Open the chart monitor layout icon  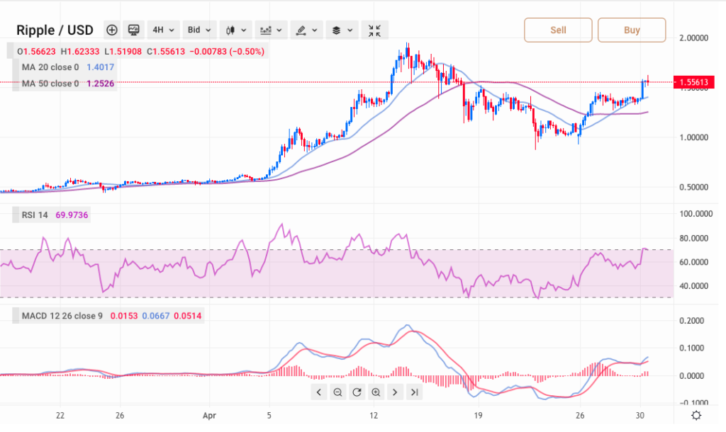click(x=133, y=30)
